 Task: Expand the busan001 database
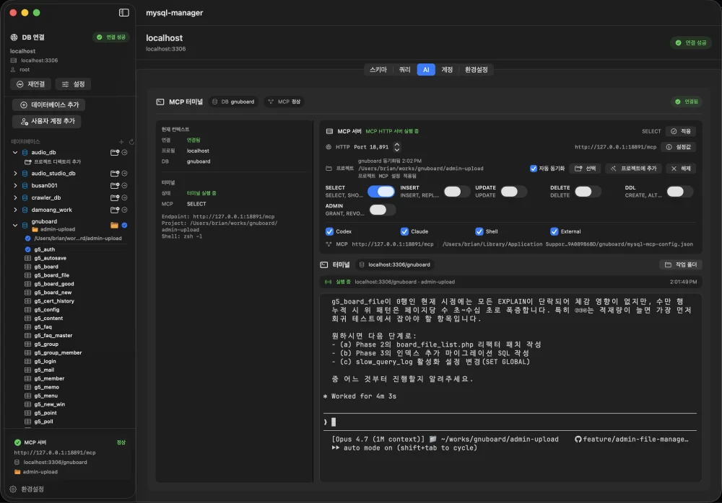pyautogui.click(x=15, y=185)
